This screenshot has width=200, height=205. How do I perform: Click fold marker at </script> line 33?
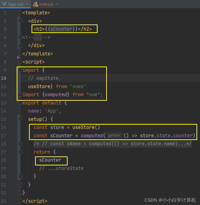[x=20, y=201]
